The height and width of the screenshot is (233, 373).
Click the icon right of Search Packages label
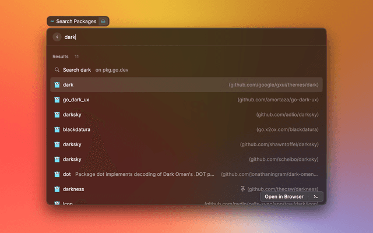point(103,22)
